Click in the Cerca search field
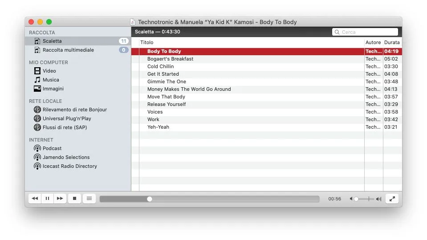427x240 pixels. point(365,32)
